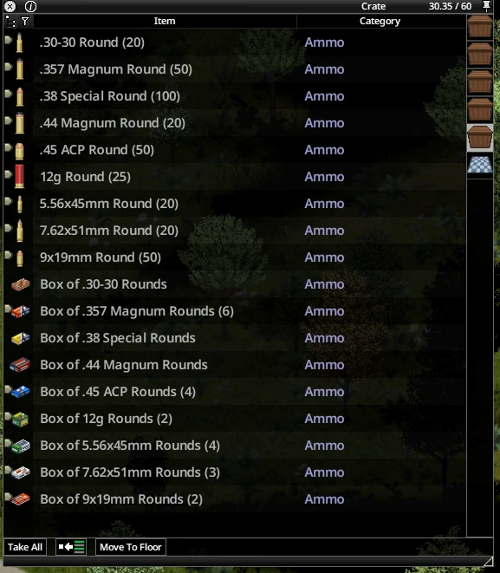Open the filter funnel icon
500x573 pixels.
(25, 21)
